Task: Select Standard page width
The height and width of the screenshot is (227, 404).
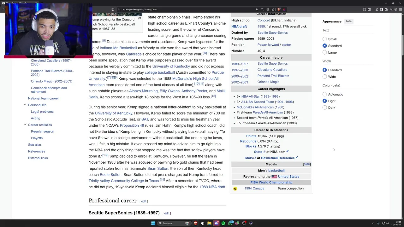Action: point(324,70)
